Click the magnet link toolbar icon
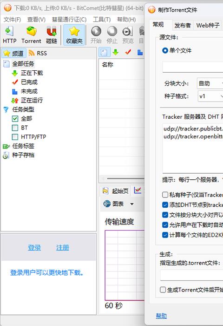Viewport: 223px width, 326px height. tap(52, 35)
